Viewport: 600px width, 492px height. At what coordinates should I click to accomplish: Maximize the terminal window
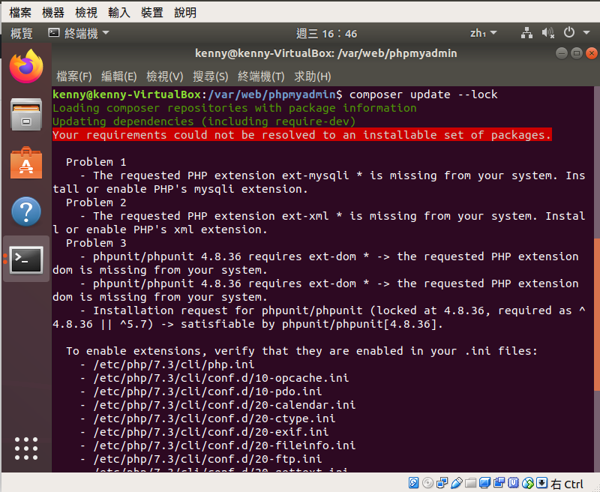[576, 53]
